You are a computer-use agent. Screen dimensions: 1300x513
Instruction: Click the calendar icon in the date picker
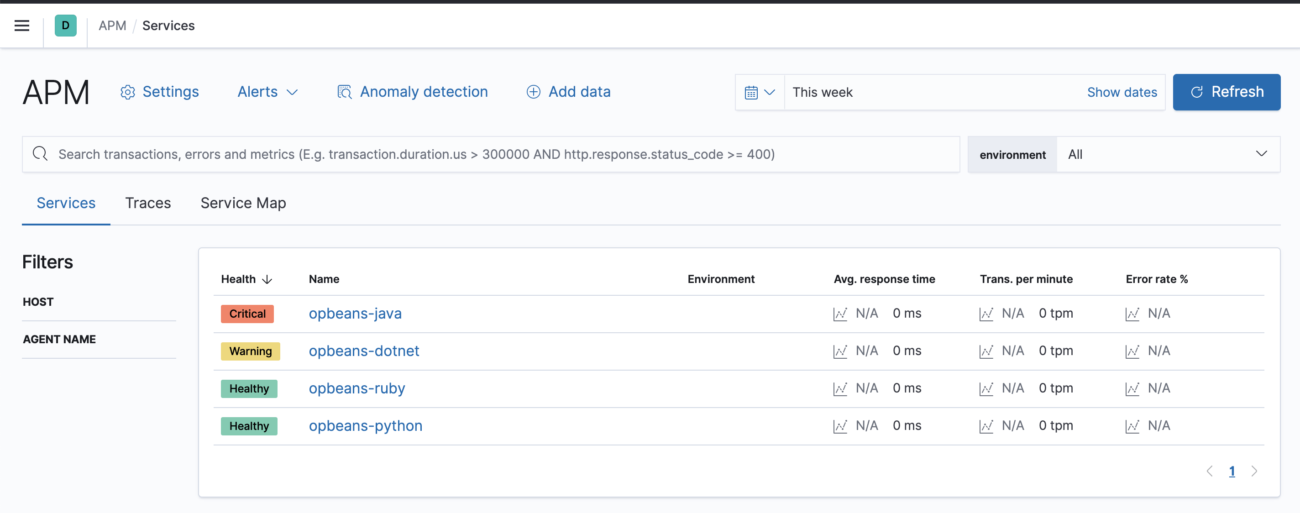pyautogui.click(x=751, y=92)
